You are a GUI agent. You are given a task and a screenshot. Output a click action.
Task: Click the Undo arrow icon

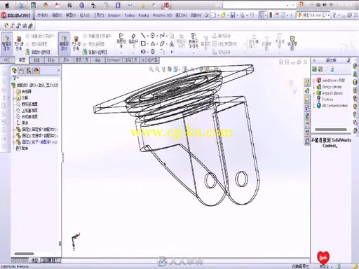click(252, 15)
